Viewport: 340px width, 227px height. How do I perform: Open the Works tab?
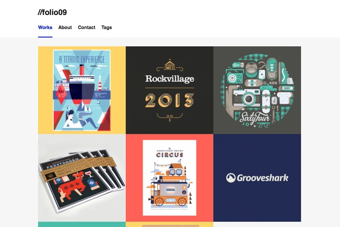45,27
